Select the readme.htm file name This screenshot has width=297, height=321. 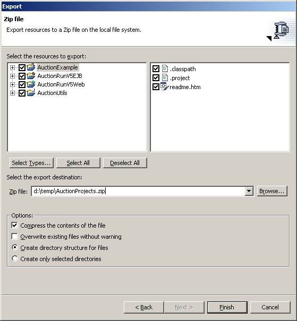pyautogui.click(x=185, y=87)
